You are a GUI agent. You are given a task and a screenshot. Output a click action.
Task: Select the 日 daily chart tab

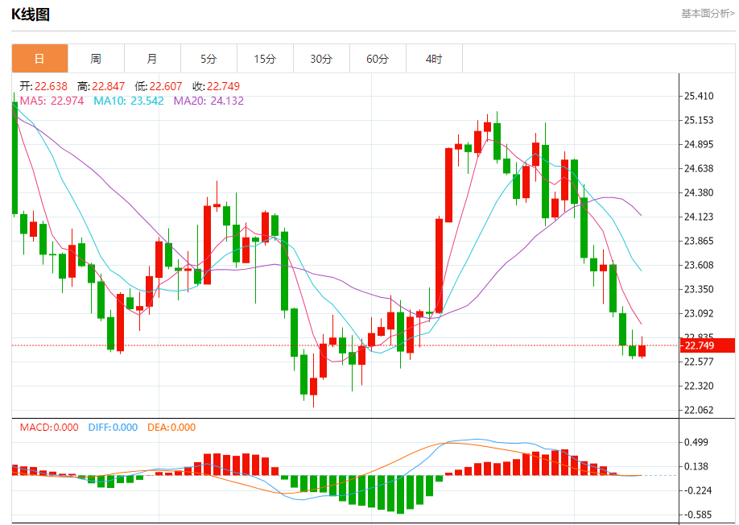click(39, 59)
